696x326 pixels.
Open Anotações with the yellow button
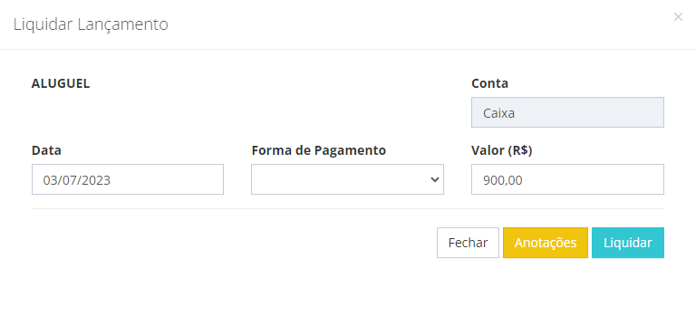pyautogui.click(x=546, y=243)
